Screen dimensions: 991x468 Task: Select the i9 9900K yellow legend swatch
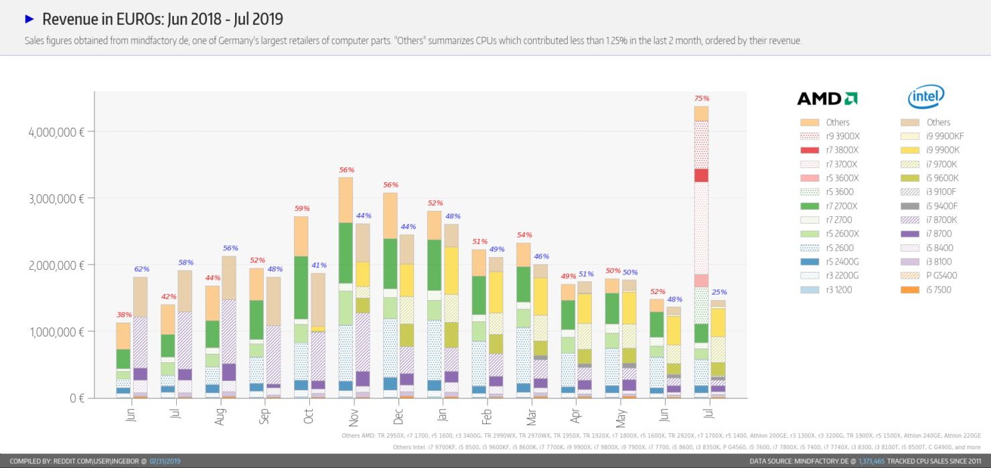pyautogui.click(x=910, y=151)
